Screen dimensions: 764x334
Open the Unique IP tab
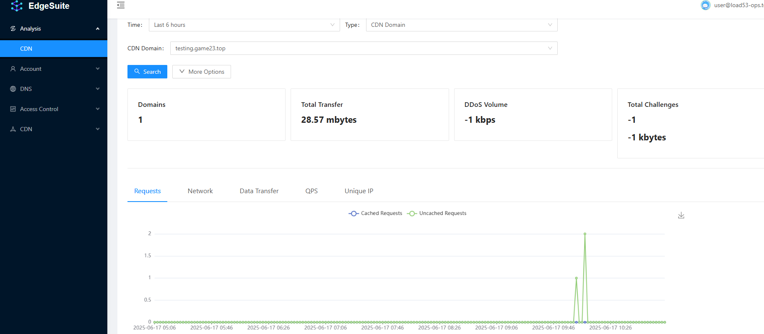[x=359, y=191]
